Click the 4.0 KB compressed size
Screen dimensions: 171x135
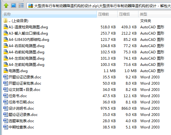click(131, 121)
